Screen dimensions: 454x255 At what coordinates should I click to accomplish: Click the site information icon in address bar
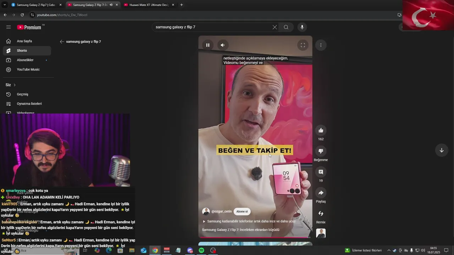[33, 15]
